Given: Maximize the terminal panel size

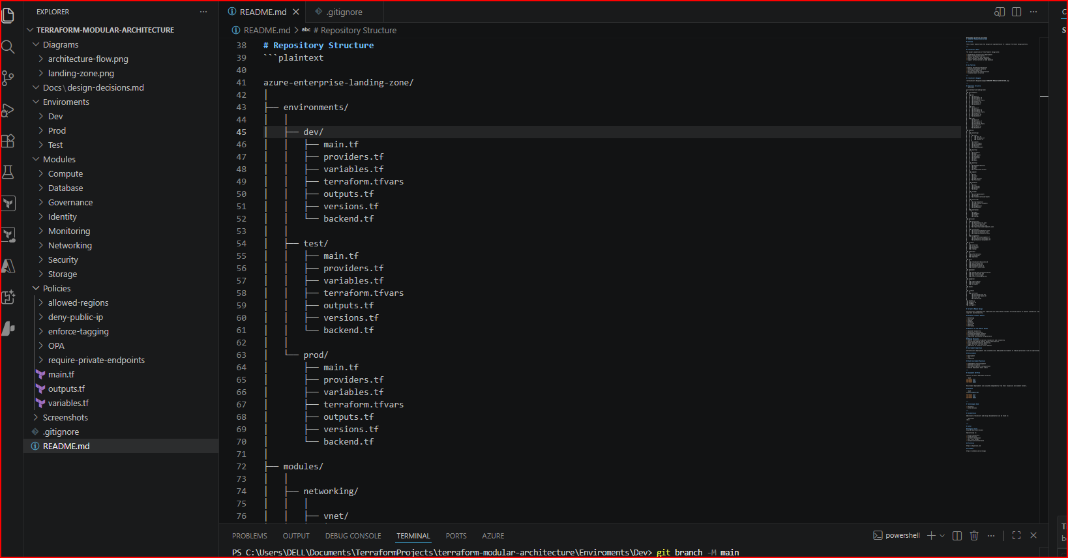Looking at the screenshot, I should tap(1016, 535).
